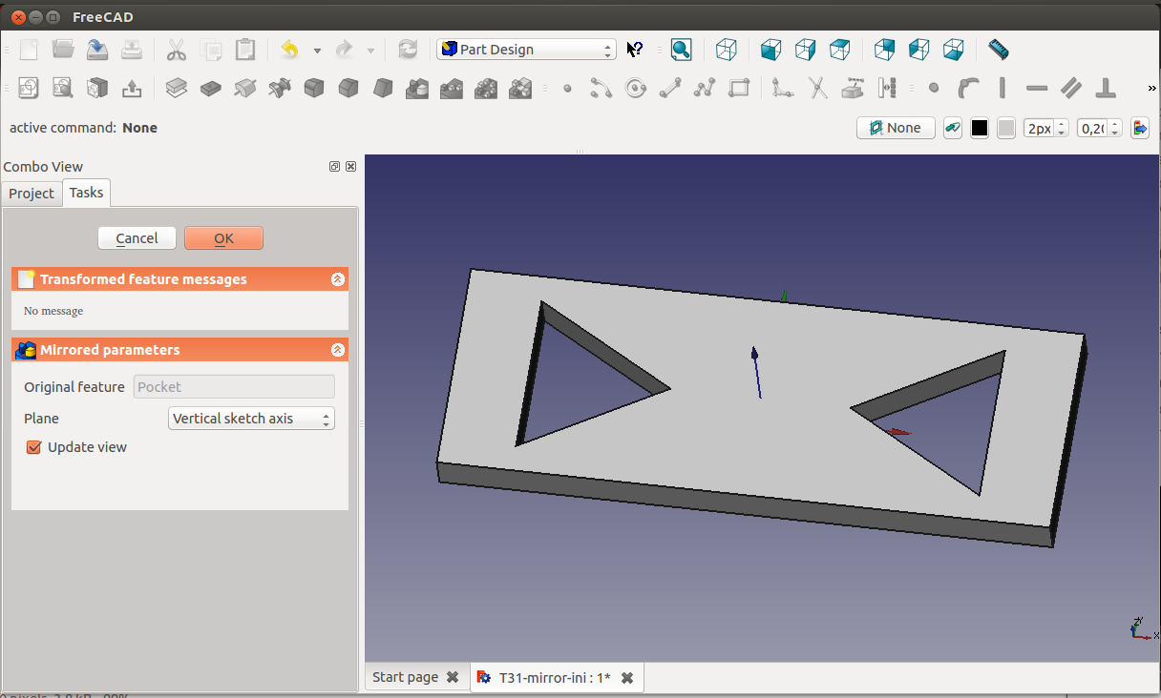Select the Front view cube icon
The image size is (1161, 698).
(770, 50)
